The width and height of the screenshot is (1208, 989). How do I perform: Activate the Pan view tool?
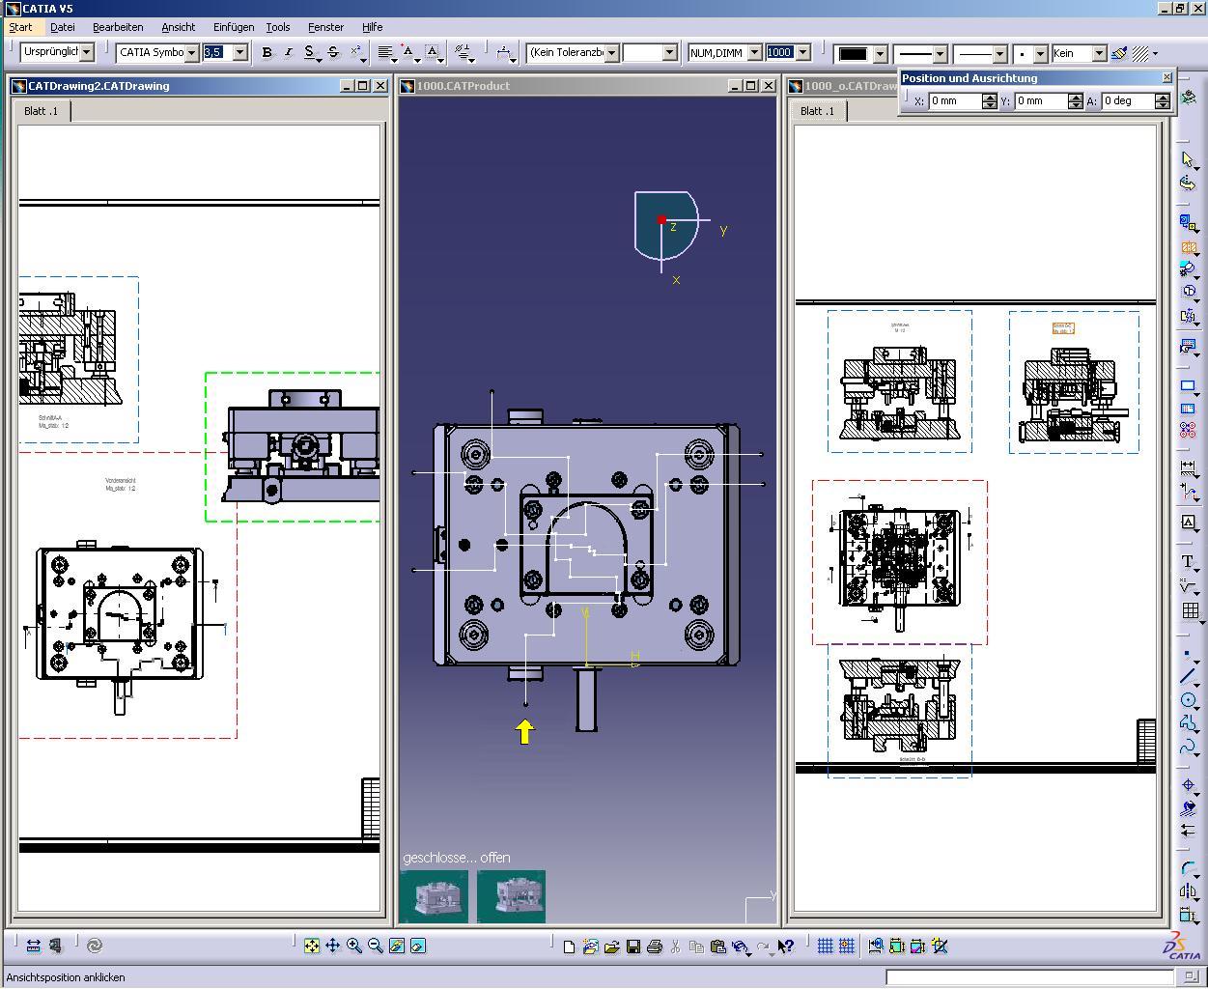pos(333,947)
